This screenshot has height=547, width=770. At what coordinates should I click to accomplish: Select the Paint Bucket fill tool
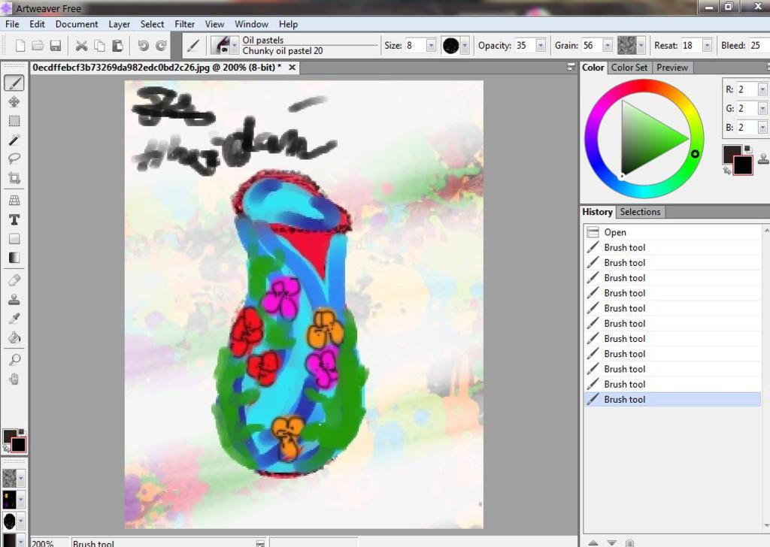click(14, 337)
